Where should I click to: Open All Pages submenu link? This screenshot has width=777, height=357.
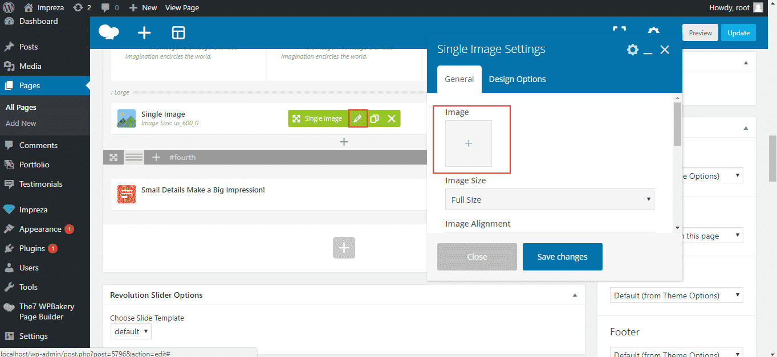pos(21,107)
